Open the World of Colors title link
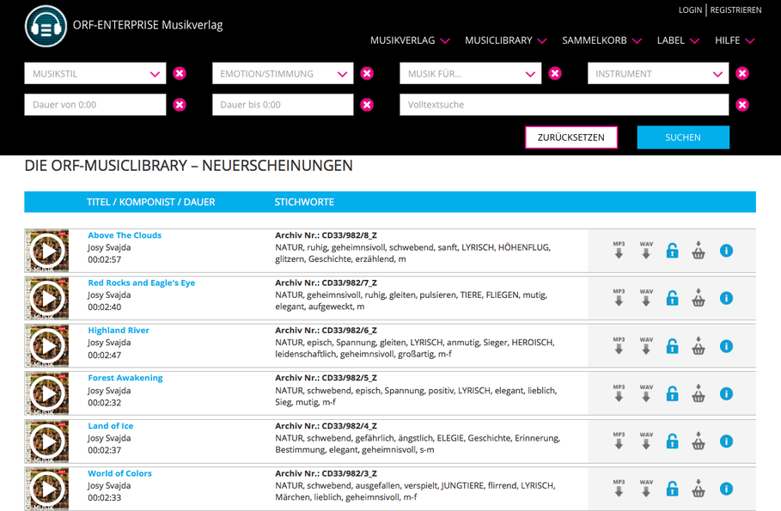Viewport: 781px width, 511px height. click(119, 473)
